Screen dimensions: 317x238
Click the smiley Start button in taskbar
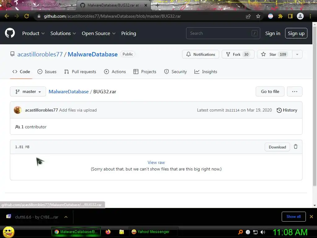click(8, 232)
